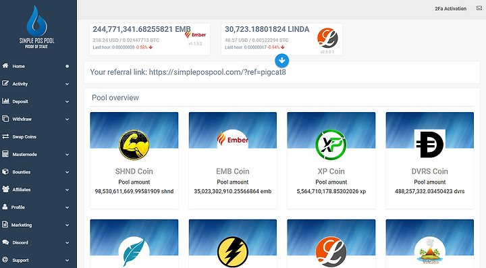Image resolution: width=486 pixels, height=268 pixels.
Task: Click the Linda logo in bottom pool row
Action: (331, 252)
